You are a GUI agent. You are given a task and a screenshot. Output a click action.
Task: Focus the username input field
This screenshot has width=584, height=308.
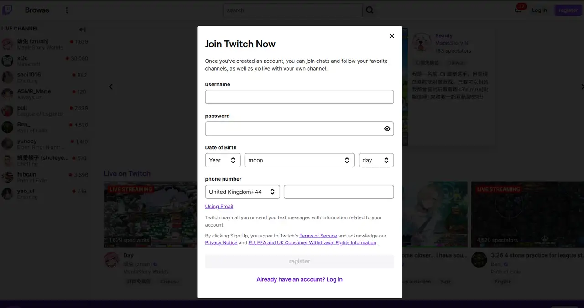(299, 97)
